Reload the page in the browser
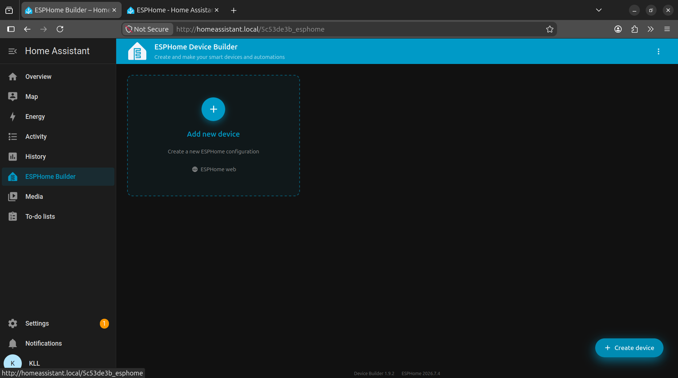This screenshot has width=678, height=378. click(60, 29)
